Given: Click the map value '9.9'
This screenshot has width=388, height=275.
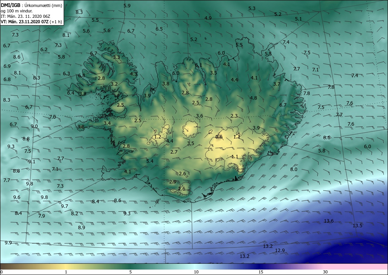Looking at the screenshot, I should point(8,242).
